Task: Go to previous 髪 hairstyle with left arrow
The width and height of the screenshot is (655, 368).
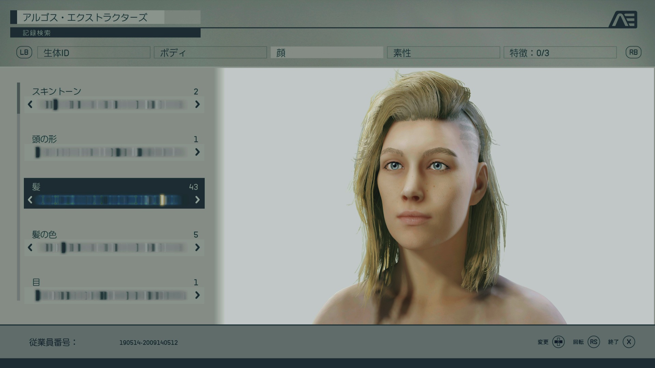Action: click(x=30, y=200)
